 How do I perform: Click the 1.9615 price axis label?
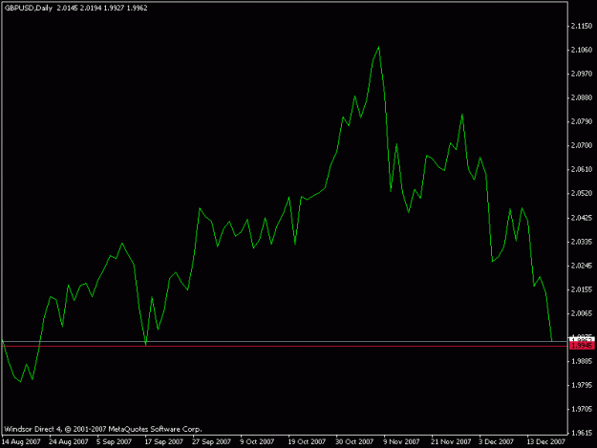pyautogui.click(x=582, y=433)
